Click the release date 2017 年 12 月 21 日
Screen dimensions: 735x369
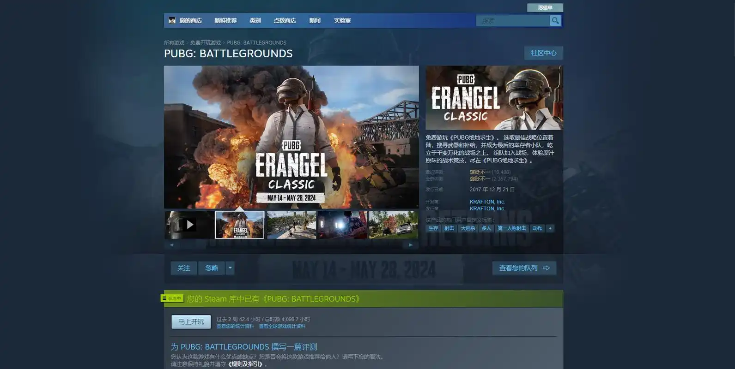(492, 190)
